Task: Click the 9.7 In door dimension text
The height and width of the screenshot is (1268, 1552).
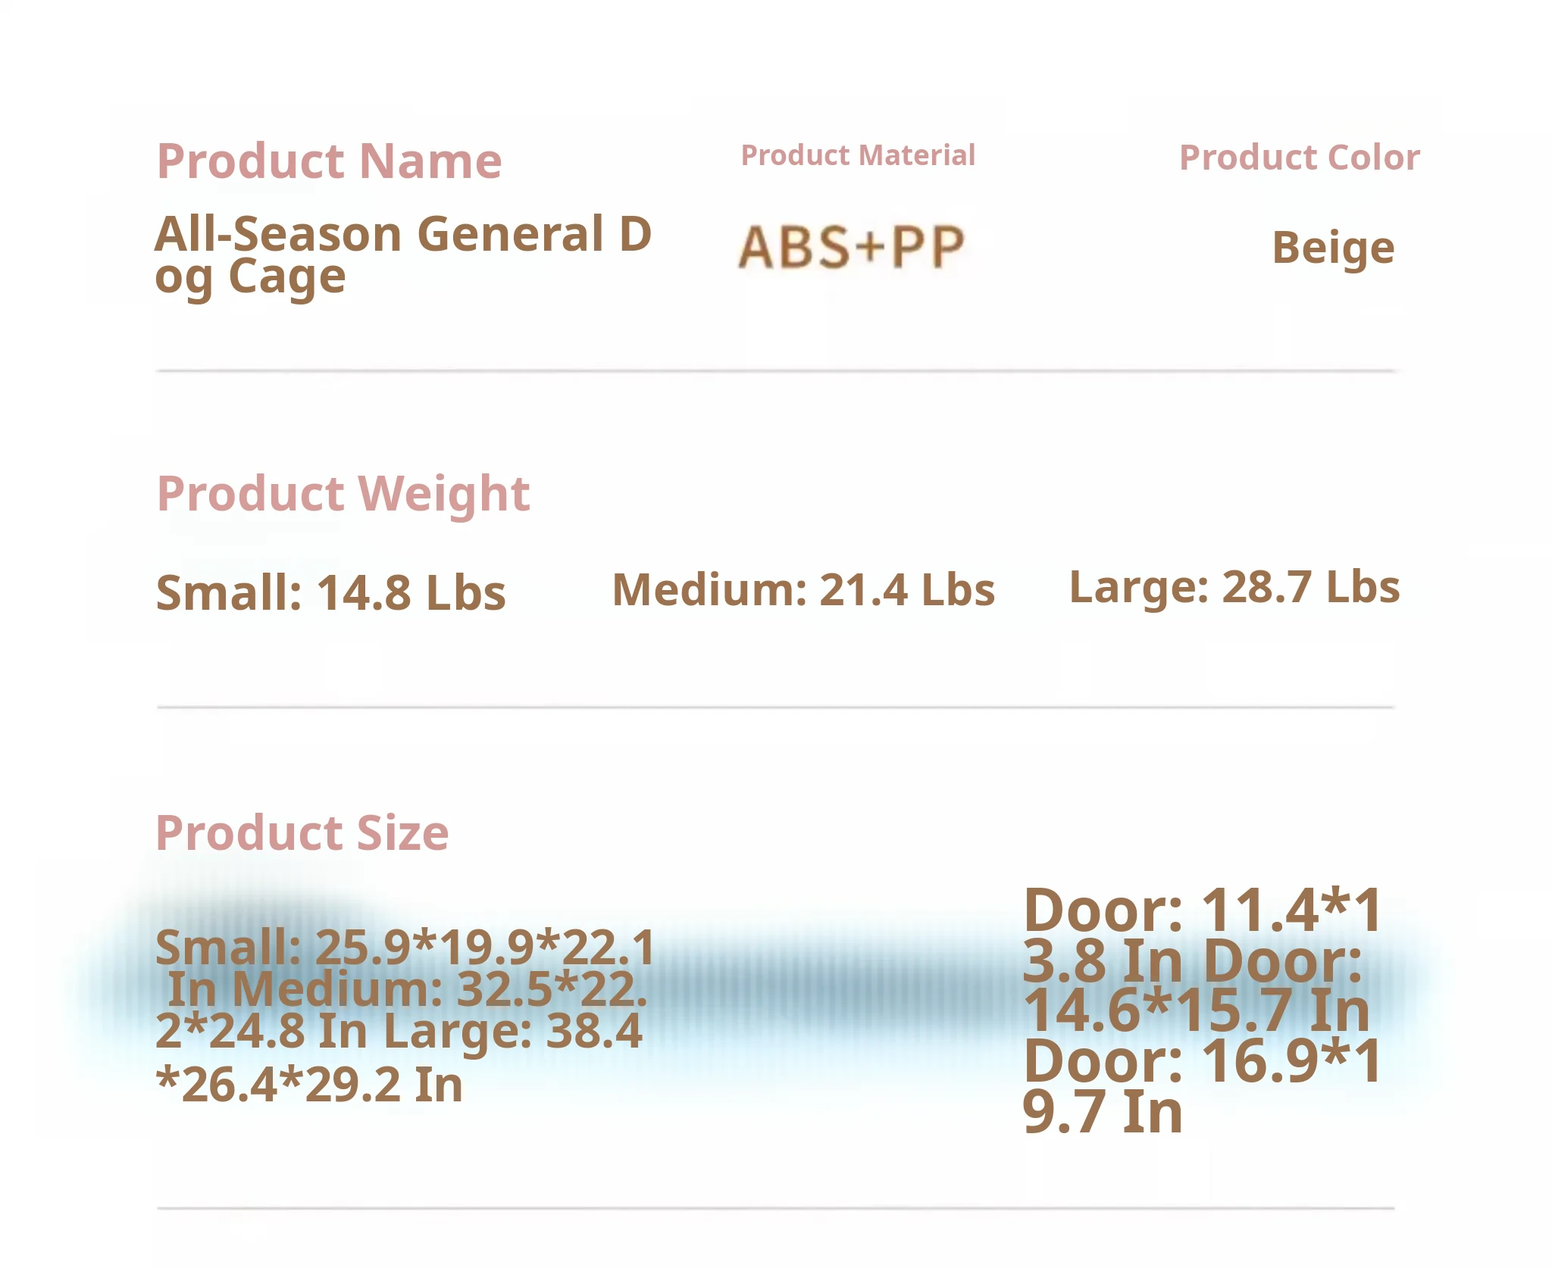Action: tap(1102, 1112)
